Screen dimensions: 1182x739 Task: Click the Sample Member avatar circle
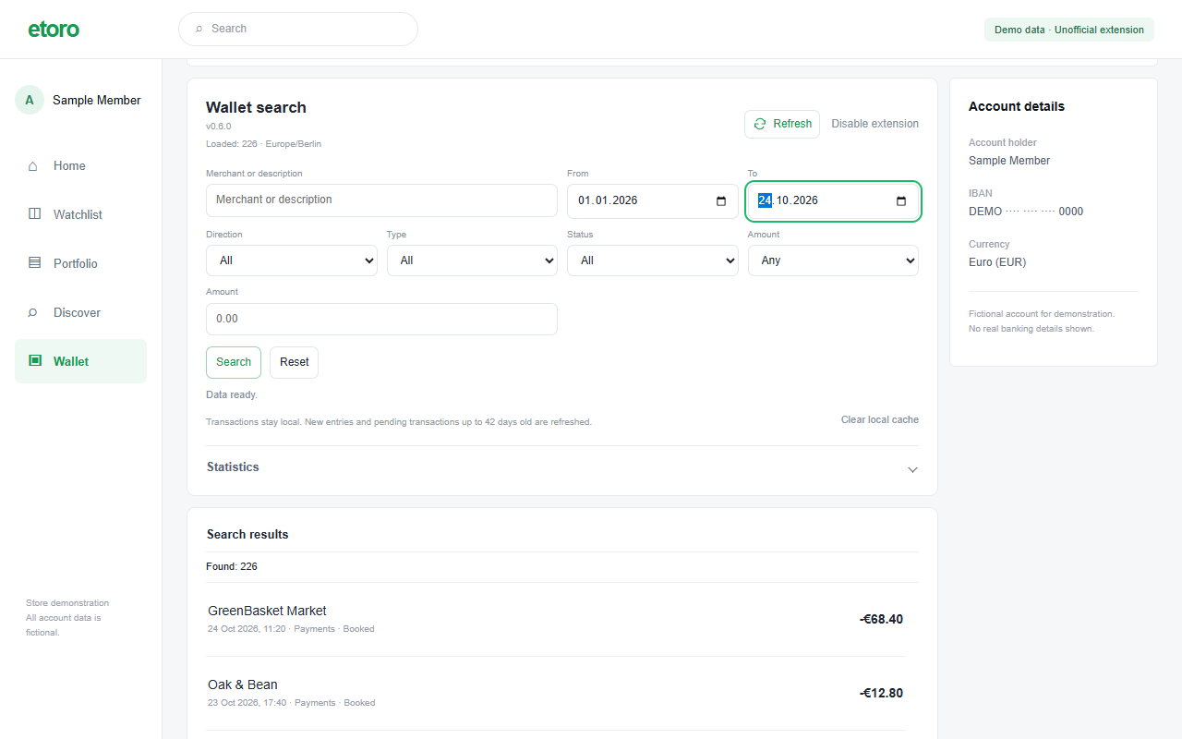tap(30, 100)
